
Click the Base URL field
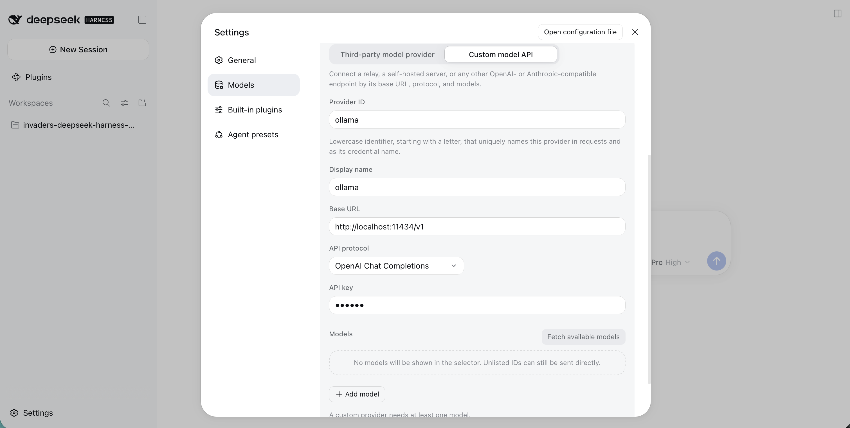click(477, 227)
